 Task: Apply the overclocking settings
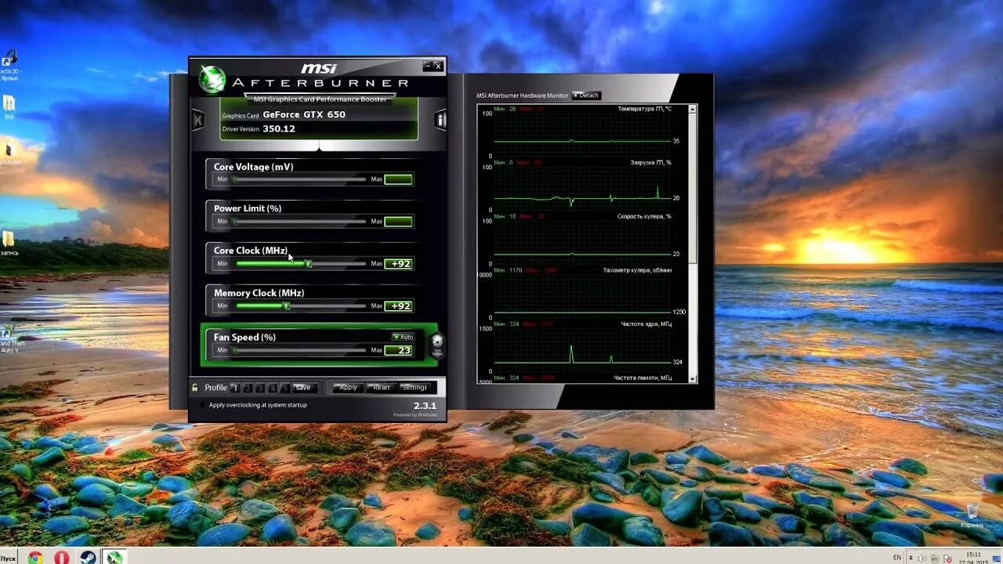tap(349, 388)
